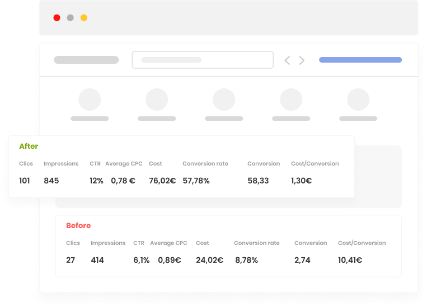Select Before impressions value 414

pos(97,260)
